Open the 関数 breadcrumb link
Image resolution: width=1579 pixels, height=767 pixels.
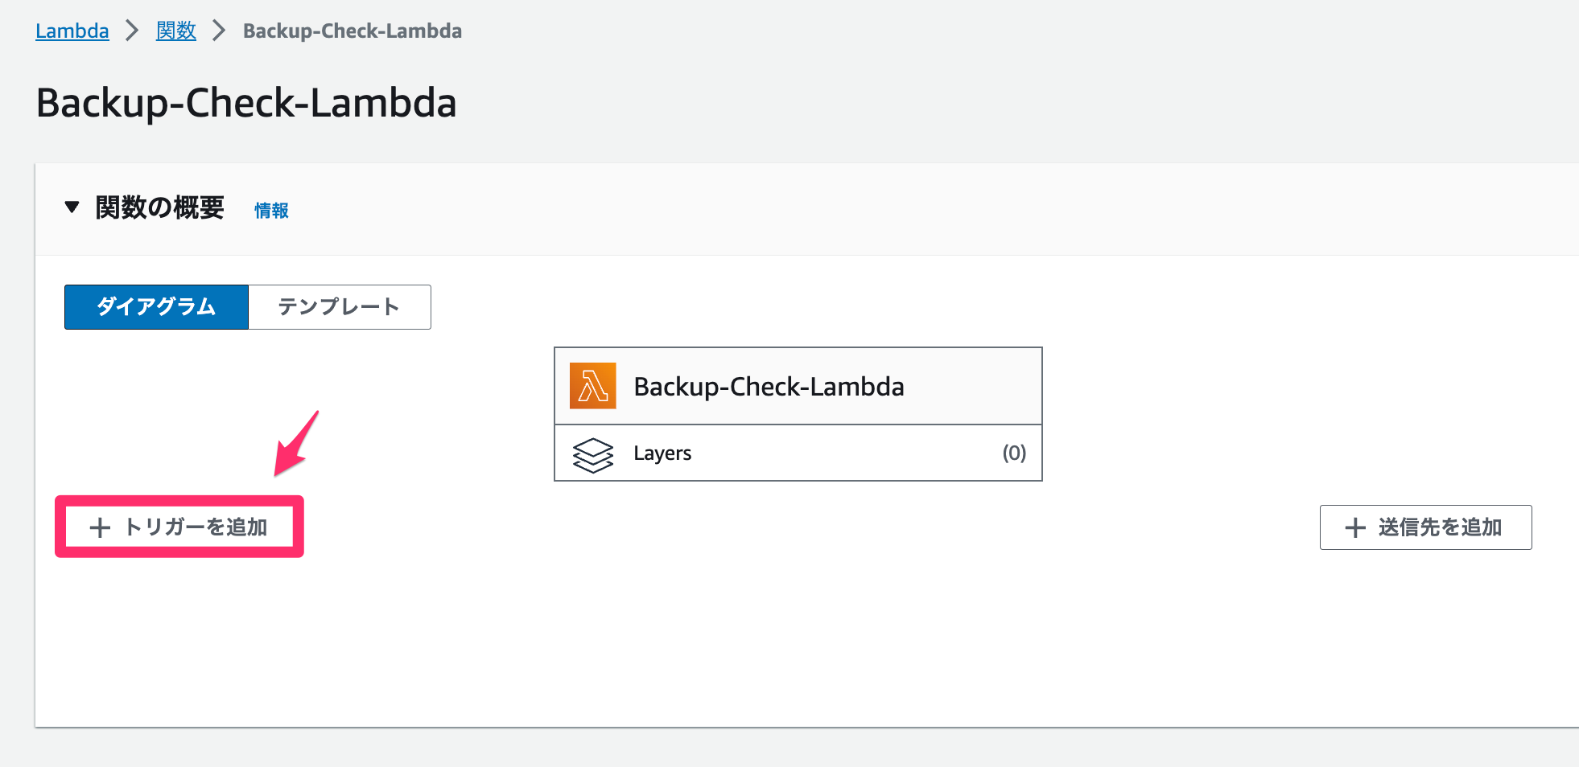(x=176, y=31)
